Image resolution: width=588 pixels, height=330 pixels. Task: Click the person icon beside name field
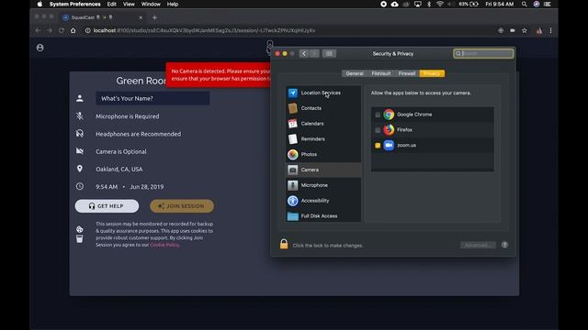(x=80, y=98)
